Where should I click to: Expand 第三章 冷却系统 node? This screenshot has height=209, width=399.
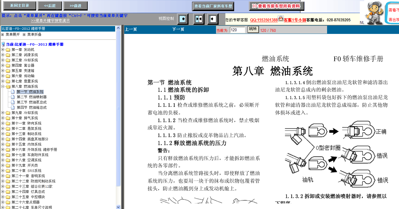tap(3, 60)
